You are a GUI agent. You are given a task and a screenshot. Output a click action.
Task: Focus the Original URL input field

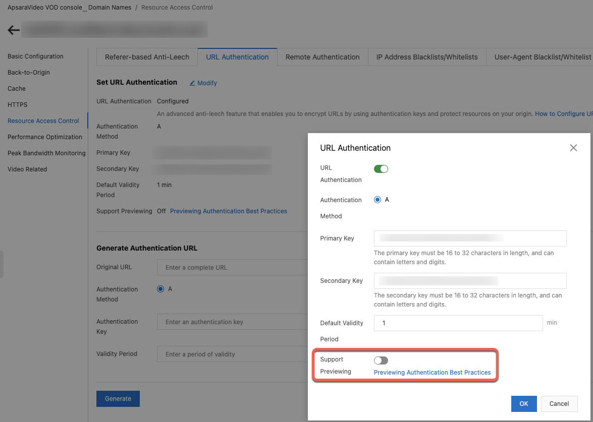tap(232, 268)
